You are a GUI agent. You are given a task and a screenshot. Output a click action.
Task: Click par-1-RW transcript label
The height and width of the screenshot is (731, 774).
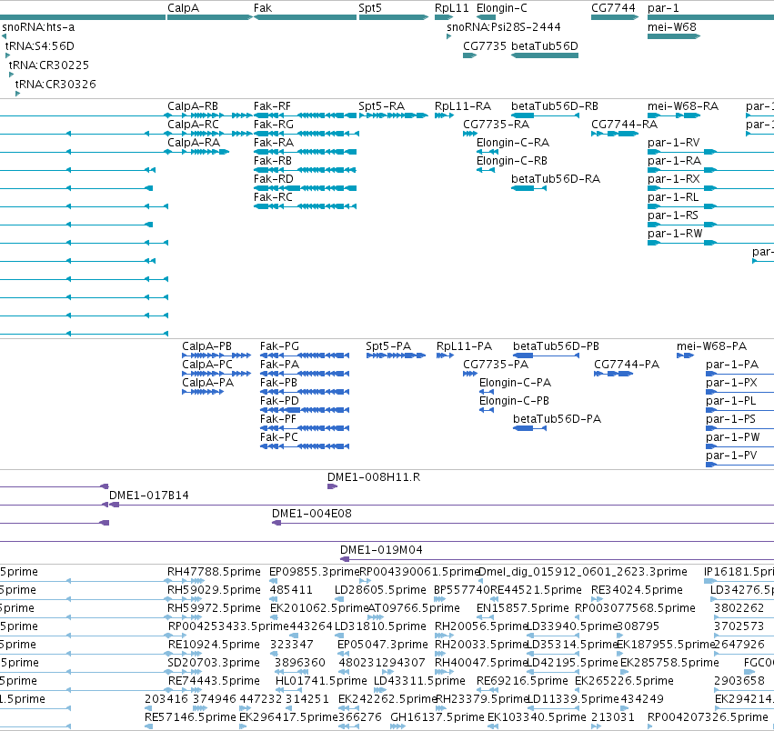[x=675, y=234]
